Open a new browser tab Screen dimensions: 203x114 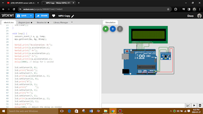coord(79,3)
